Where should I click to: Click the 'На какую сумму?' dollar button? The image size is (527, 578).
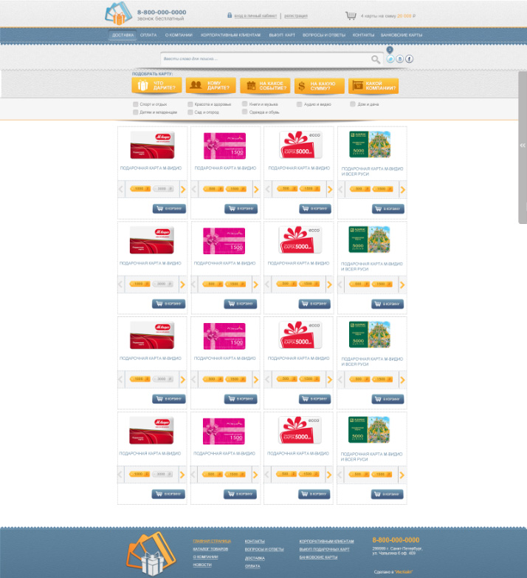click(x=320, y=86)
